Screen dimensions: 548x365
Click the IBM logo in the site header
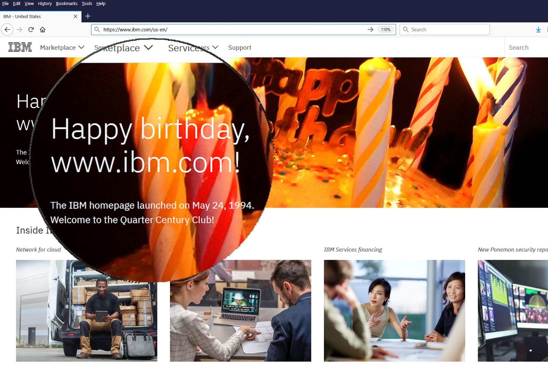[20, 47]
